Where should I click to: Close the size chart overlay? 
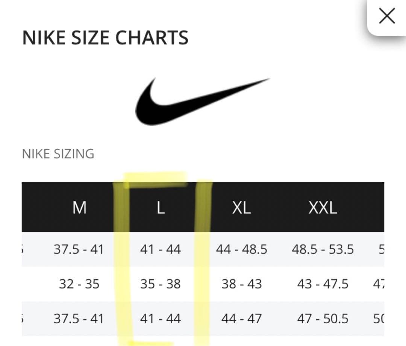click(x=387, y=16)
